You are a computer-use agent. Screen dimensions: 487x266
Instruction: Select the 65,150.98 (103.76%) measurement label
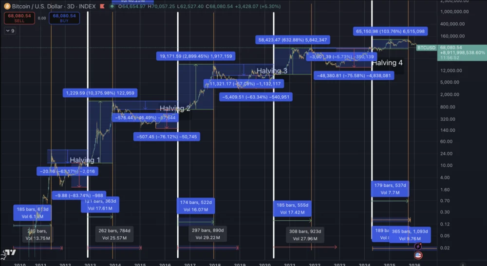pos(391,31)
